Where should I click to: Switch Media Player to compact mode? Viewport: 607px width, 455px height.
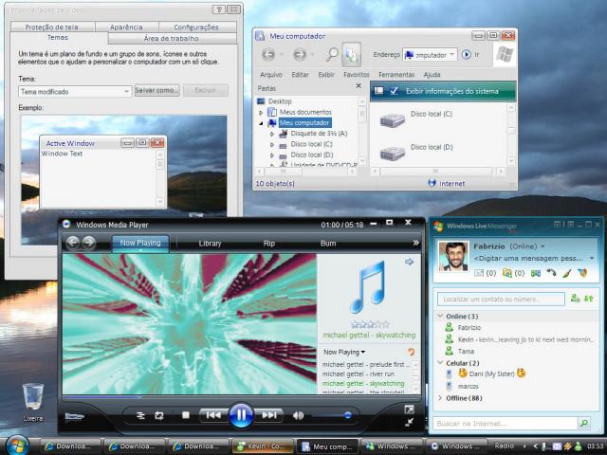coord(409,422)
